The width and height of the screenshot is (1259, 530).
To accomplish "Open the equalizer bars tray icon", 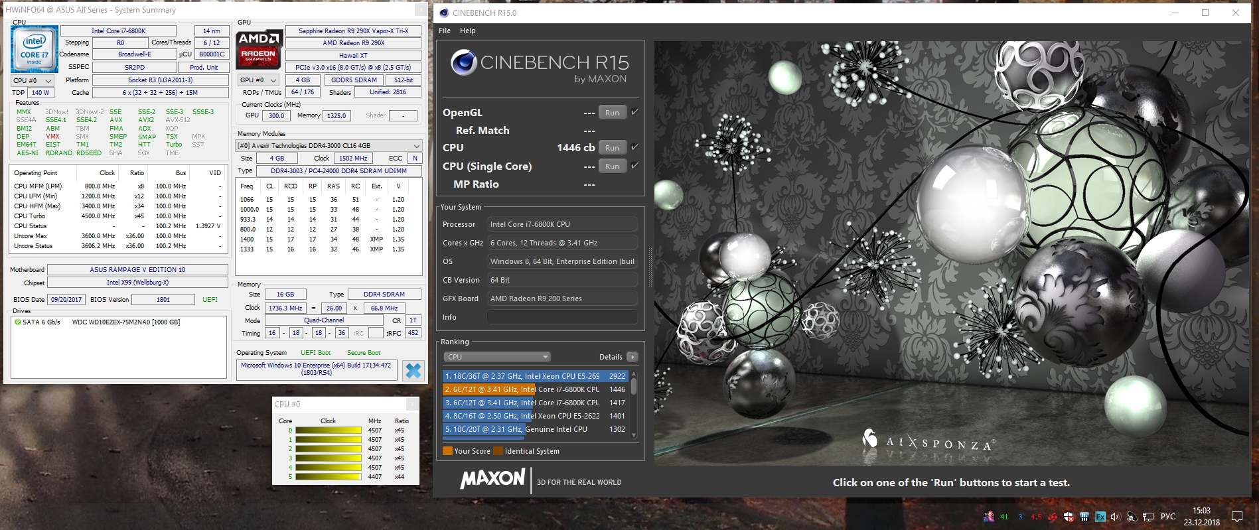I will click(x=1084, y=517).
